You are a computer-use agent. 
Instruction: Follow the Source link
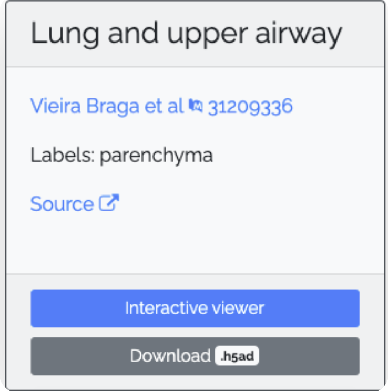point(75,203)
